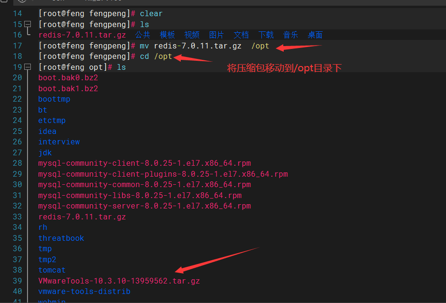The image size is (446, 303).
Task: Click the 文档 directory name
Action: [241, 35]
